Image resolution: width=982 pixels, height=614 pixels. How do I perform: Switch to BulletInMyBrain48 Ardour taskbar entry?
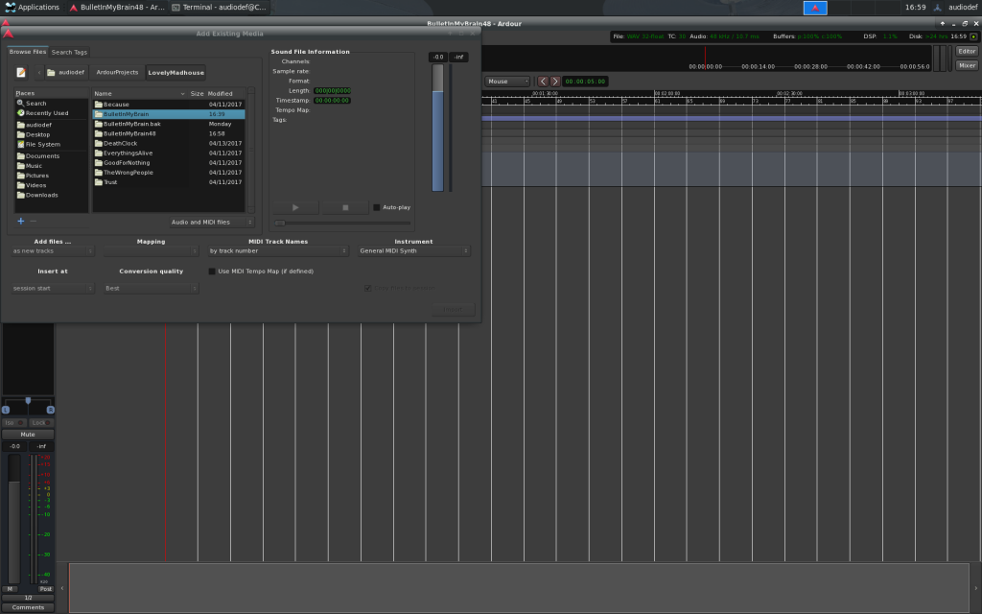117,8
